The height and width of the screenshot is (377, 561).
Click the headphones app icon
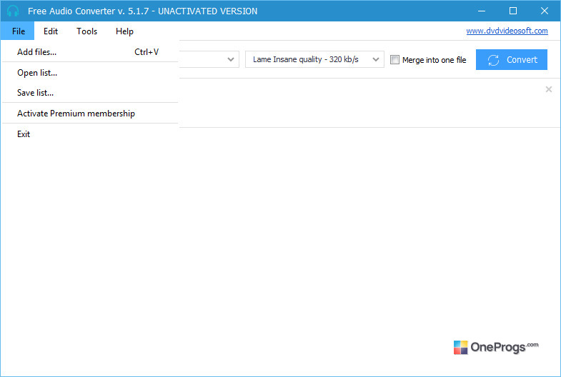click(x=13, y=11)
